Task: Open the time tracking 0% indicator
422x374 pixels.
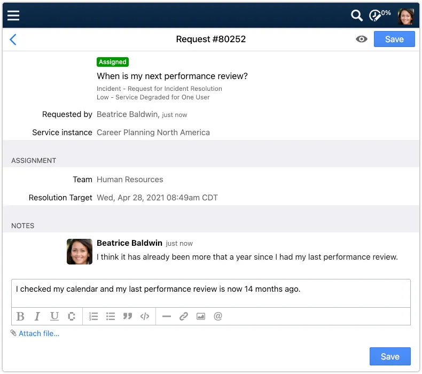Action: point(379,15)
